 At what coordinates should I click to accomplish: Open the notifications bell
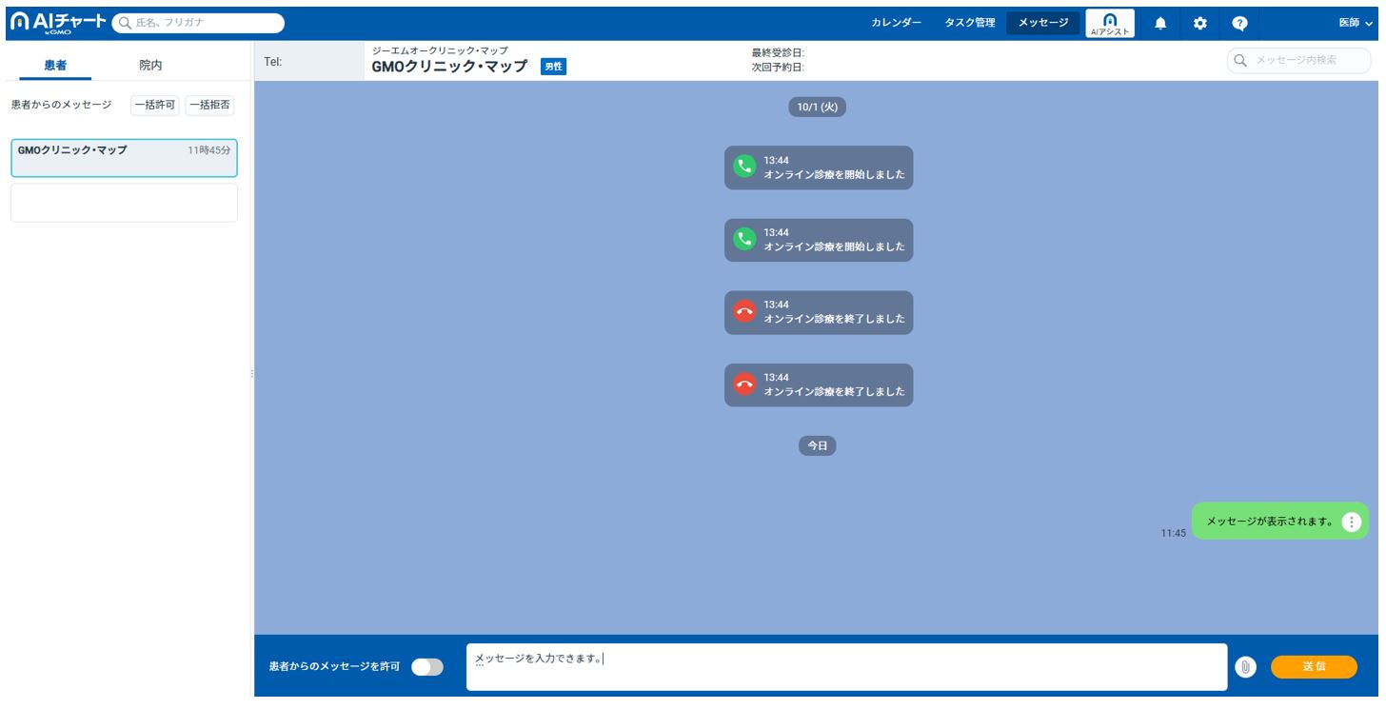[1159, 23]
